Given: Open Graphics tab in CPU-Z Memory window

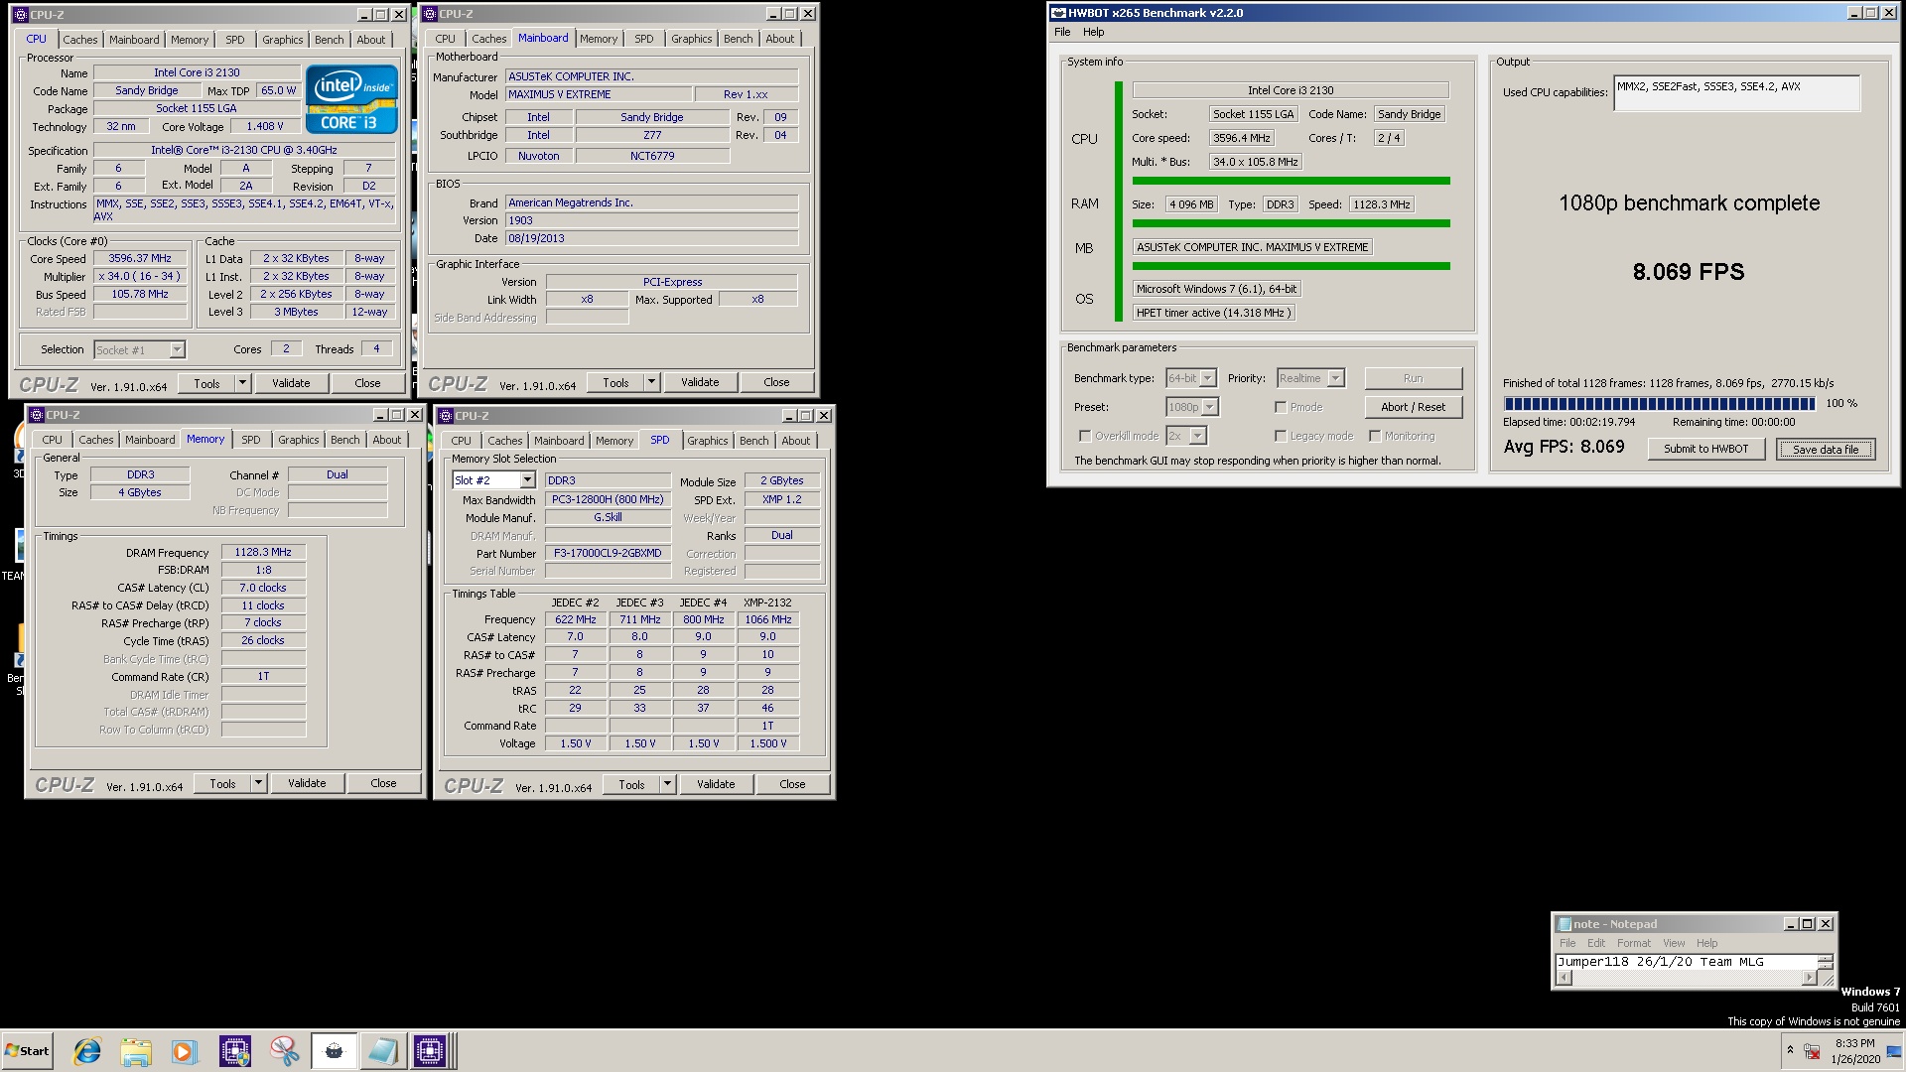Looking at the screenshot, I should pos(298,440).
